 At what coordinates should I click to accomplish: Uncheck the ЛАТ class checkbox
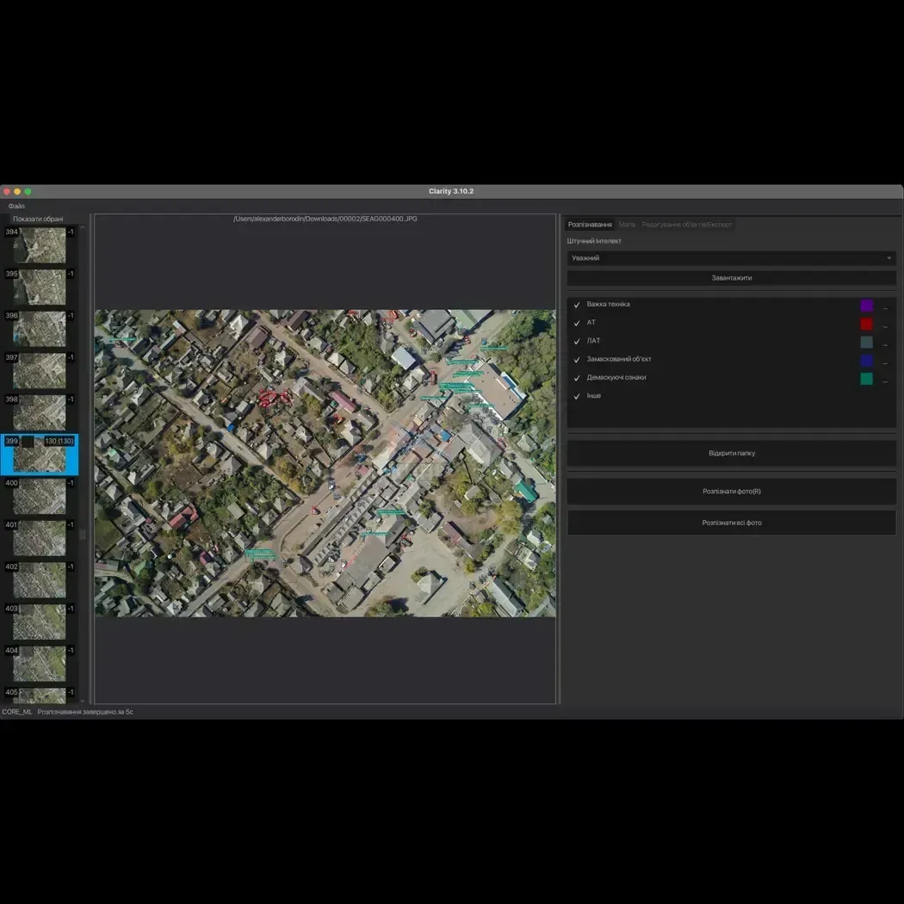(x=577, y=341)
